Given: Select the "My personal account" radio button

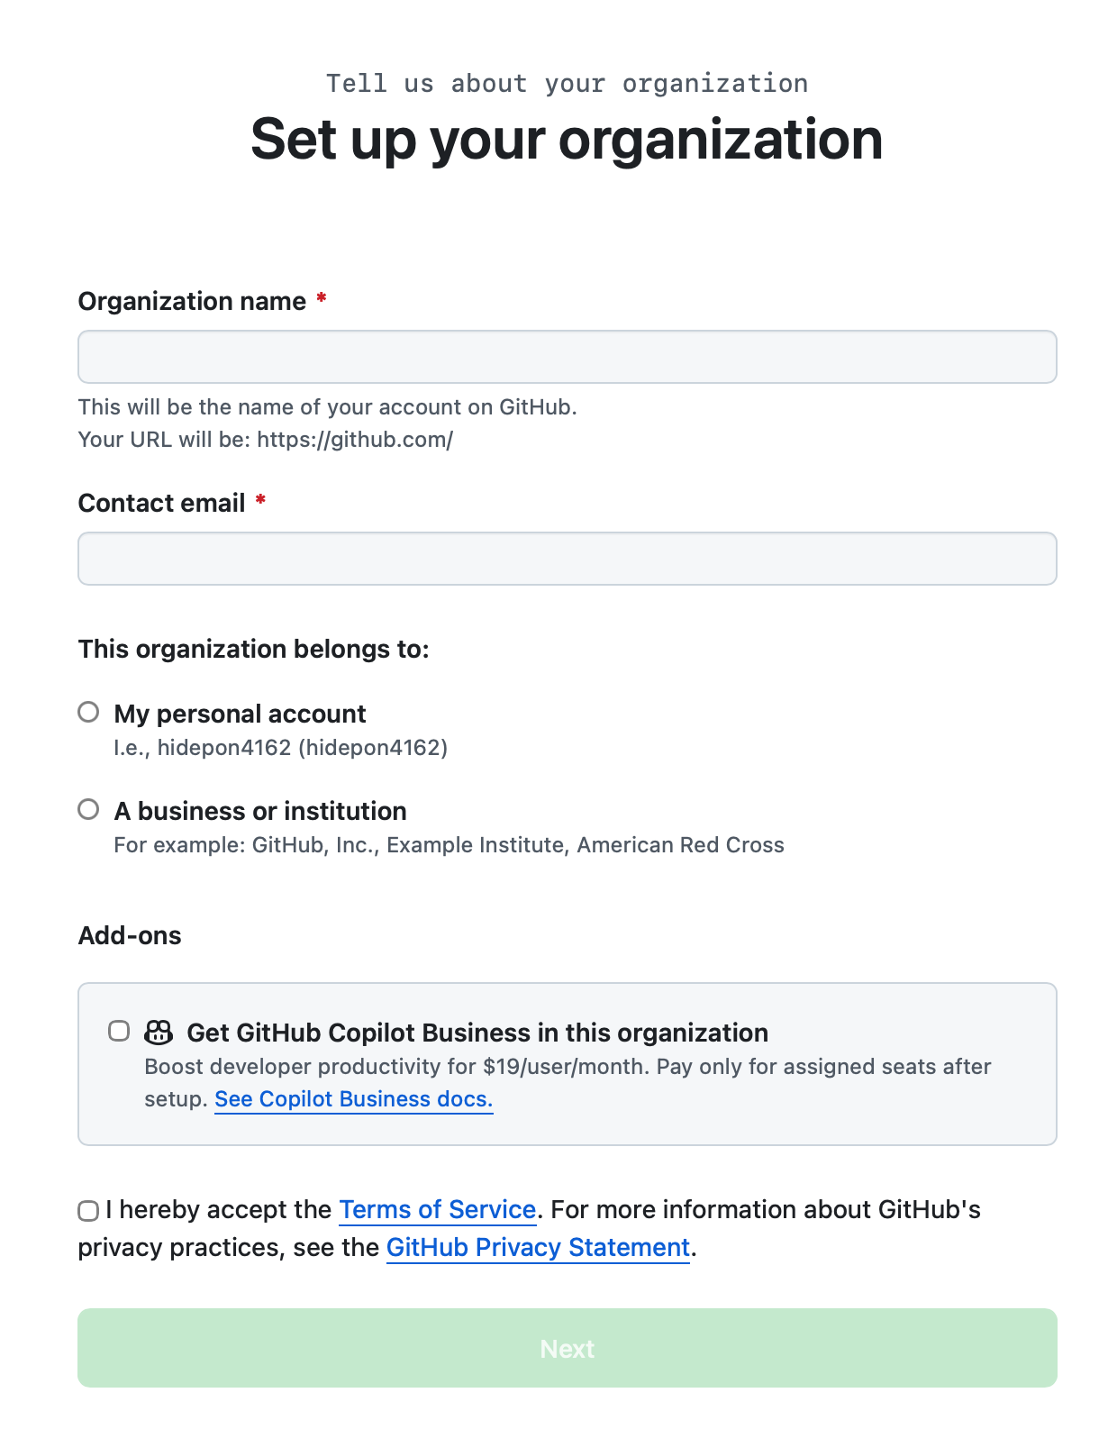Looking at the screenshot, I should pos(88,713).
